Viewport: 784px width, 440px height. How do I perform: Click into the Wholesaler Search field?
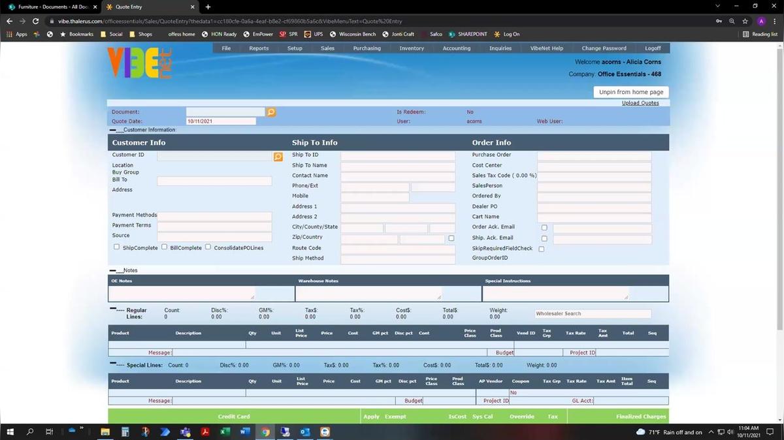tap(593, 314)
